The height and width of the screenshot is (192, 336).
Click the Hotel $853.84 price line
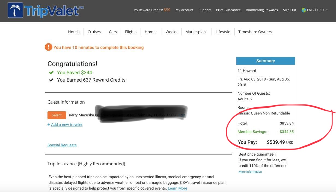[x=266, y=123]
